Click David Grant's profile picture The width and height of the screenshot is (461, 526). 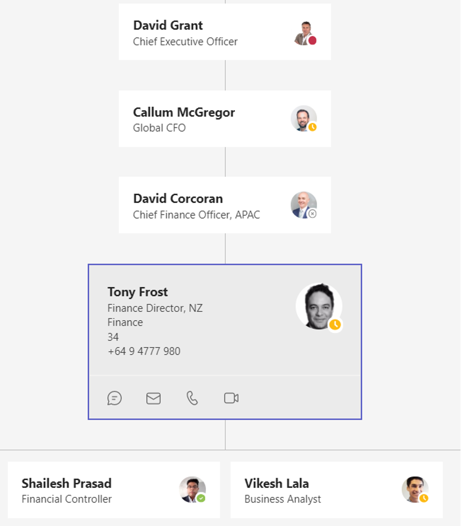click(304, 33)
